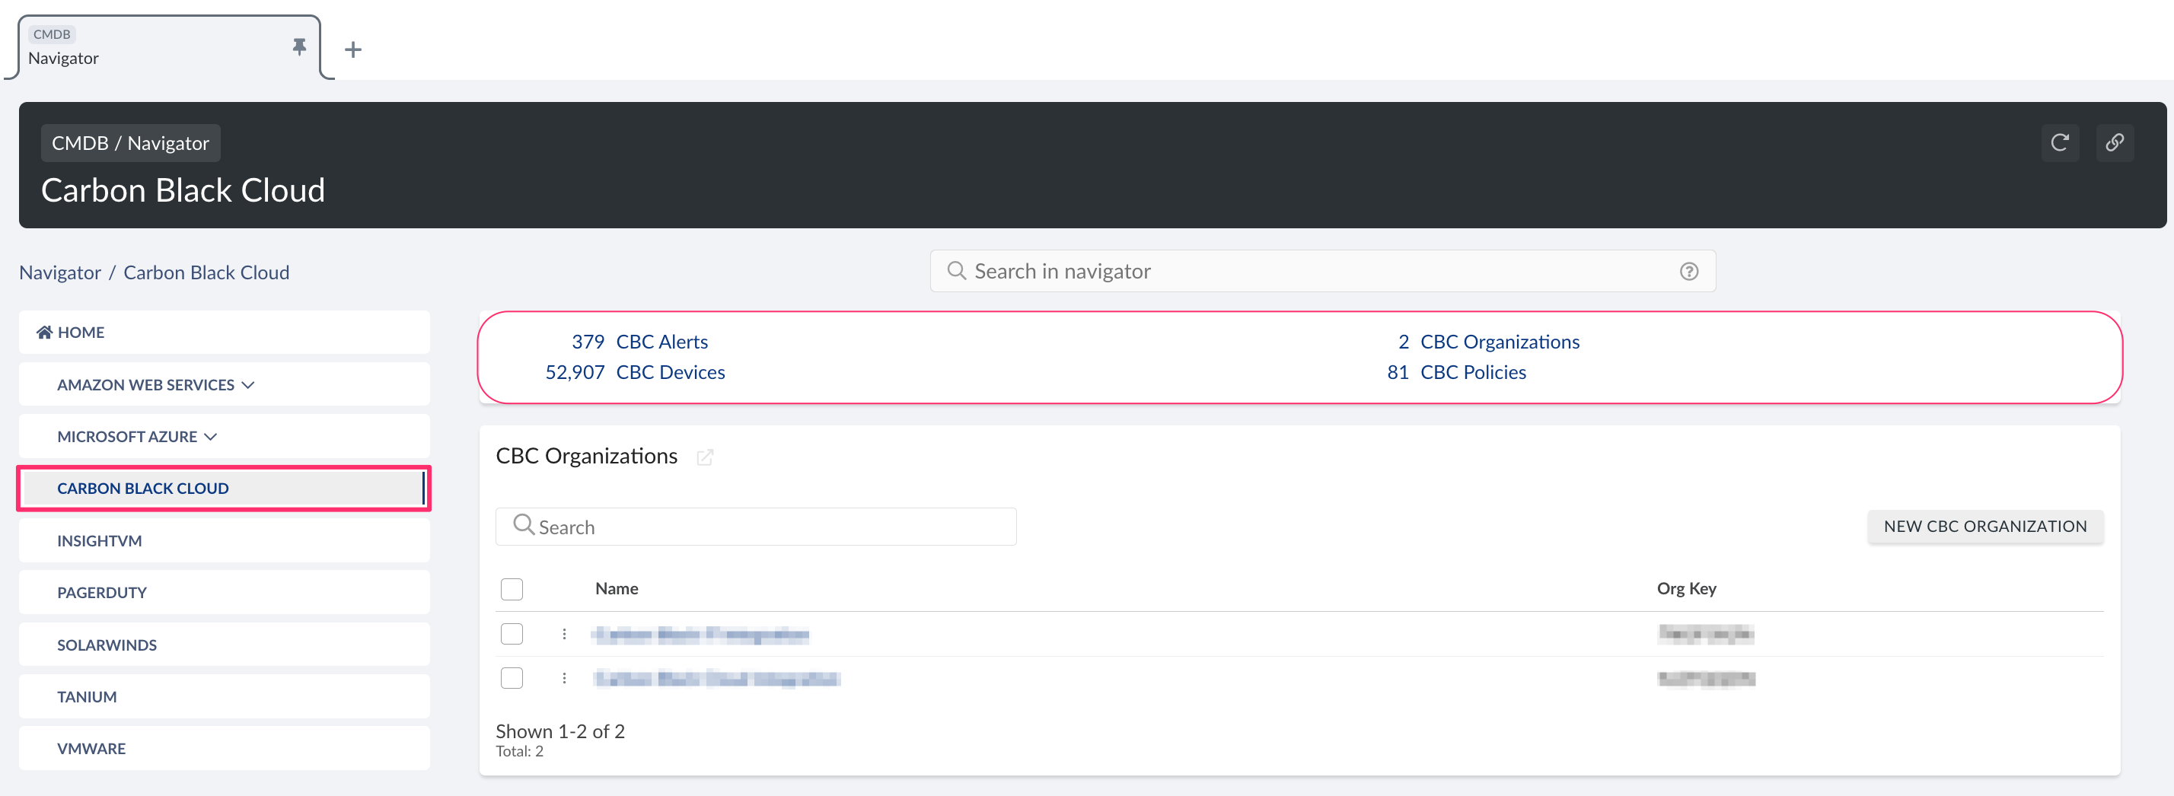Click the Home icon in the sidebar

pos(44,331)
